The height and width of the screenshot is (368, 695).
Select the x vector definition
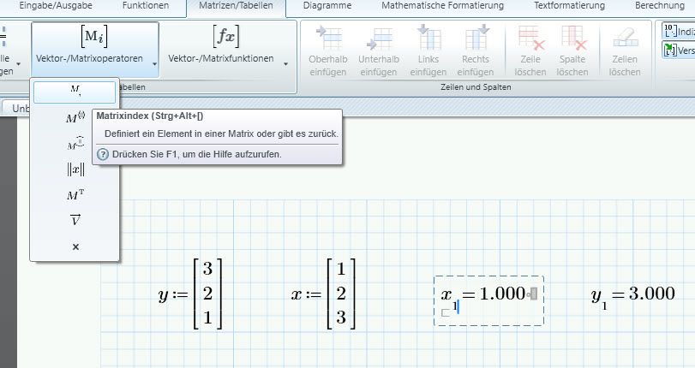pyautogui.click(x=323, y=294)
